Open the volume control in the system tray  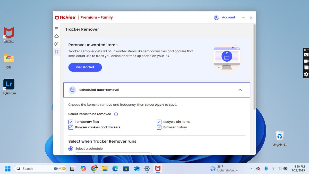click(279, 168)
